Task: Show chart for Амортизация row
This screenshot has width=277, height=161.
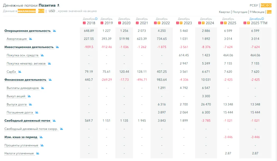Action: tap(30, 39)
